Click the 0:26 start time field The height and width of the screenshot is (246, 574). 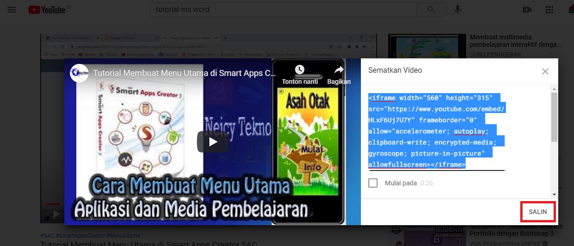427,183
